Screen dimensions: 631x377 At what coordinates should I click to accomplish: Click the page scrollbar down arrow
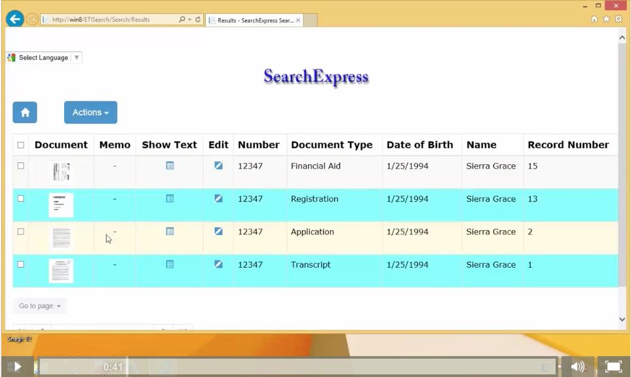point(622,319)
